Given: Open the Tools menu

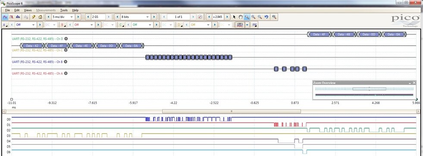Looking at the screenshot, I should 64,10.
